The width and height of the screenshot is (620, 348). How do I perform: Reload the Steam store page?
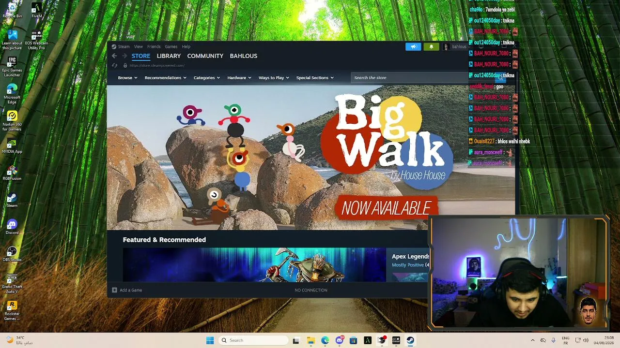(114, 65)
